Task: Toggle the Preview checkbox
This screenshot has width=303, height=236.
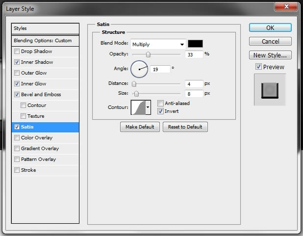Action: click(258, 67)
